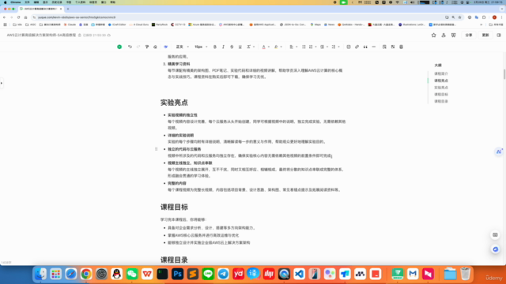Expand the highlight color dropdown arrow

click(281, 47)
